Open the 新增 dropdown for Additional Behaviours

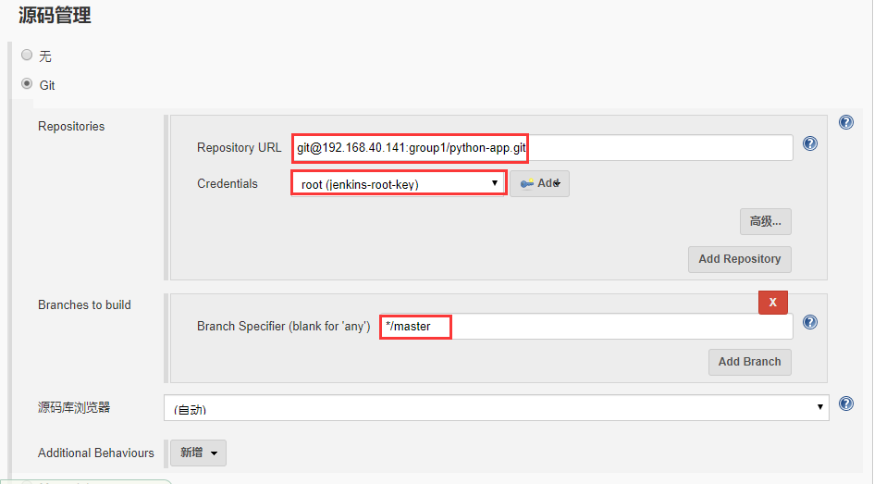tap(198, 453)
